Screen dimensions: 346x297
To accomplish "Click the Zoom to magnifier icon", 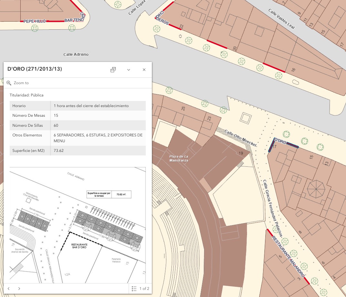I will point(9,83).
